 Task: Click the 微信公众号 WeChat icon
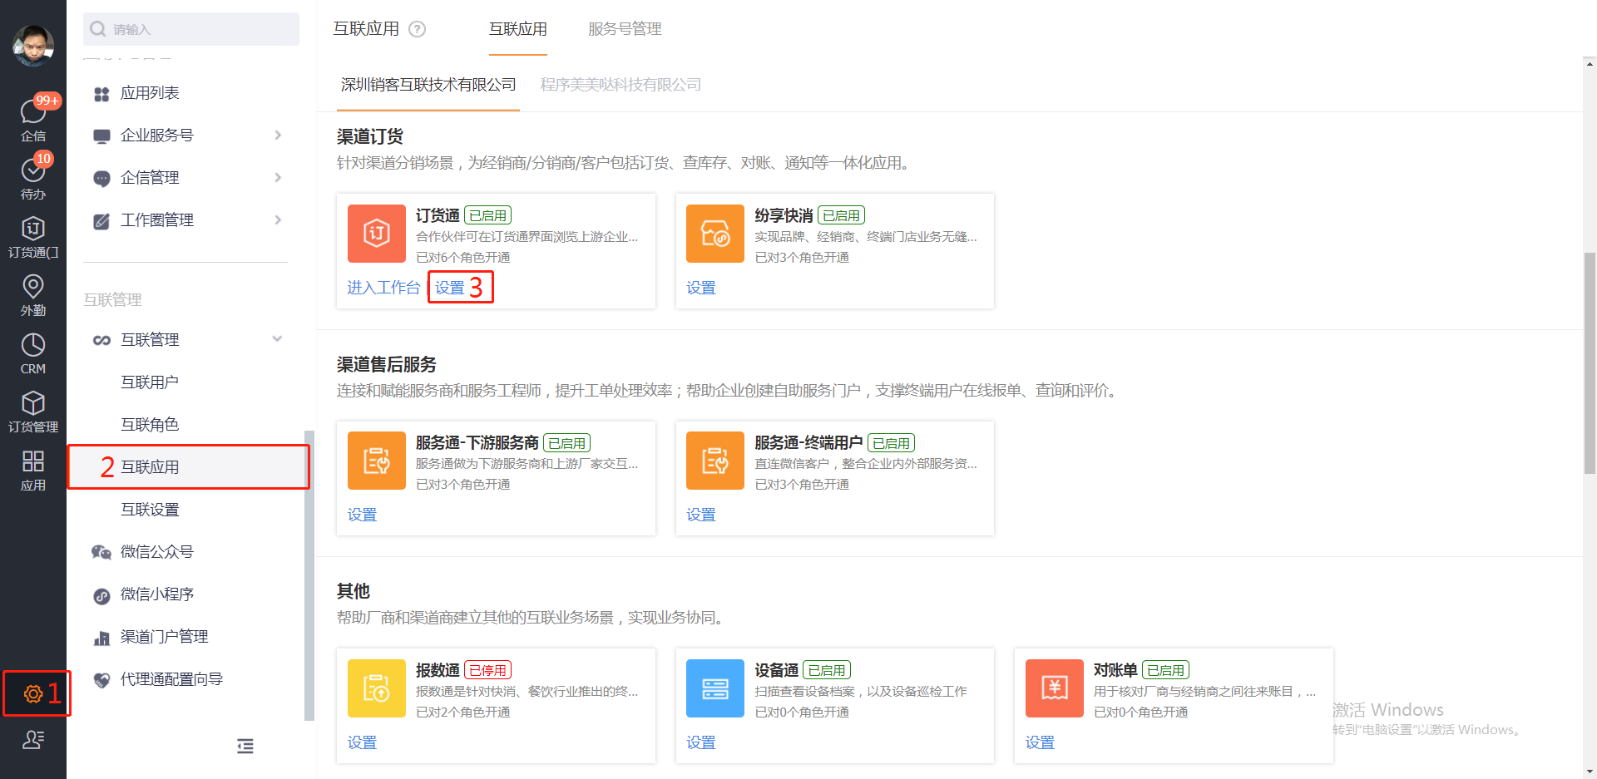(101, 552)
